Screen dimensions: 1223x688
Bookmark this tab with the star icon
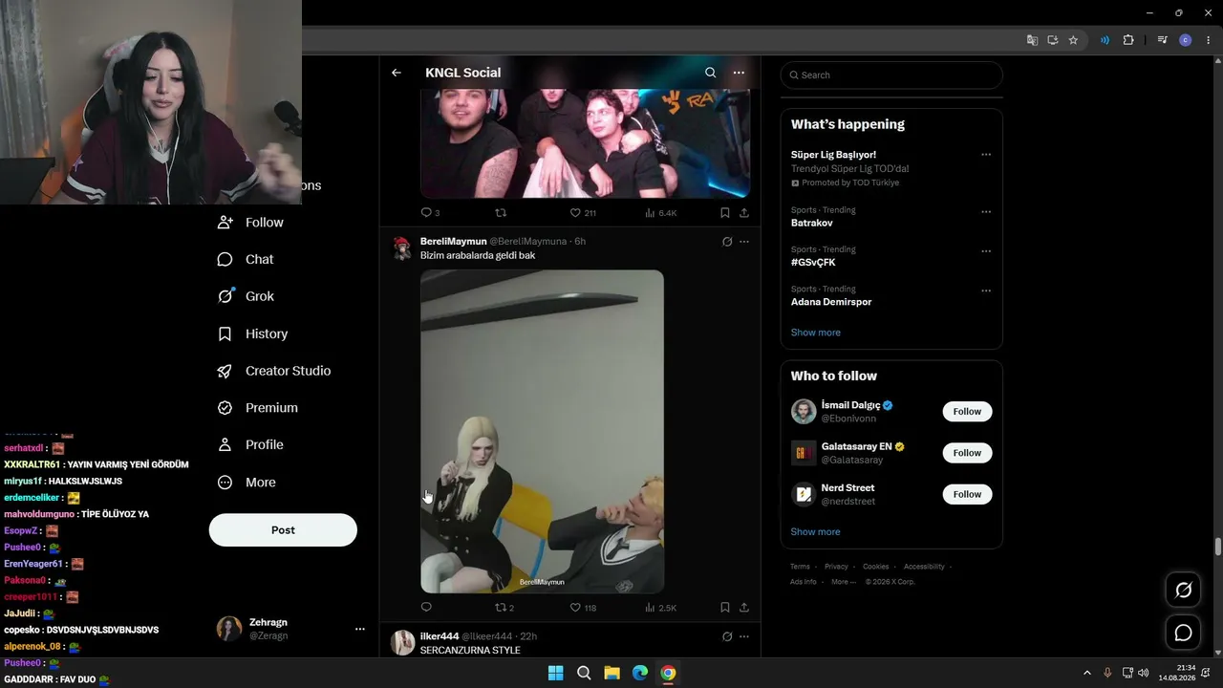coord(1073,40)
